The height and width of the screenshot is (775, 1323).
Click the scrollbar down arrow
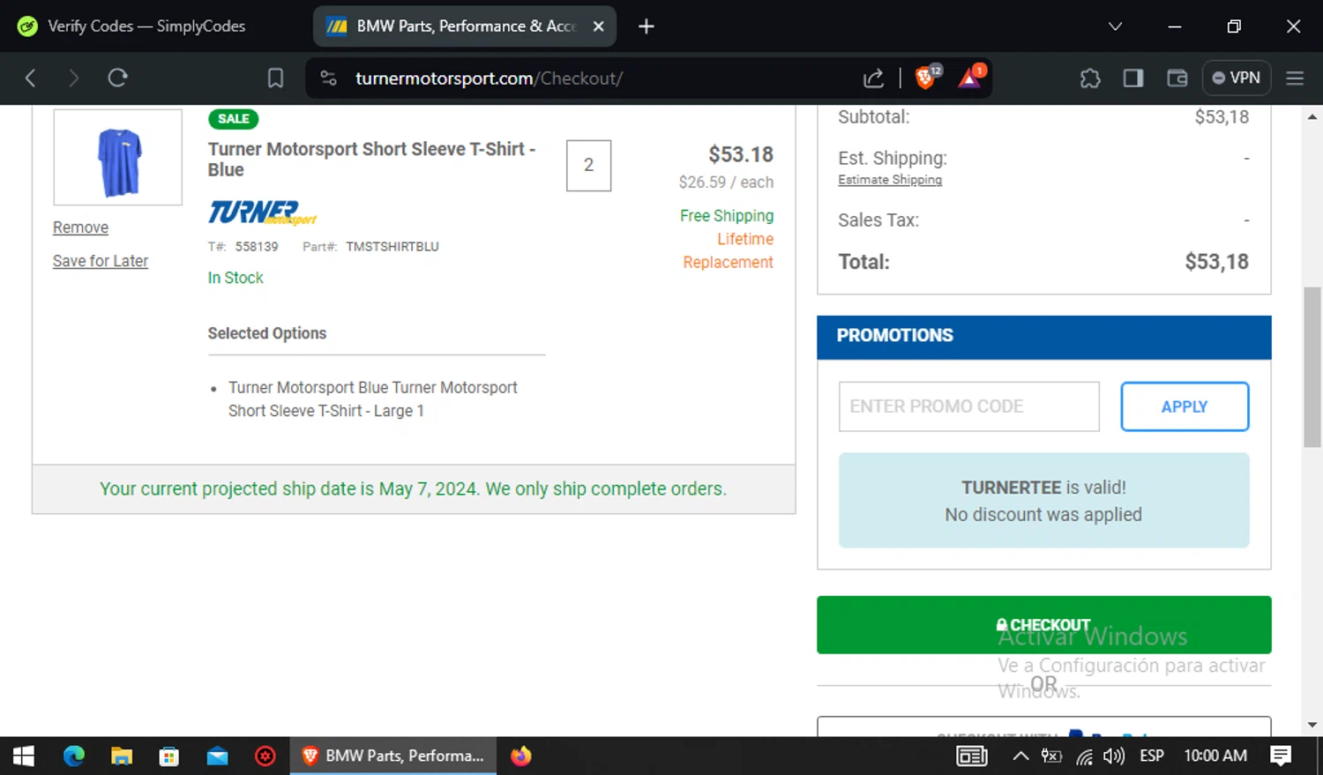(1312, 725)
